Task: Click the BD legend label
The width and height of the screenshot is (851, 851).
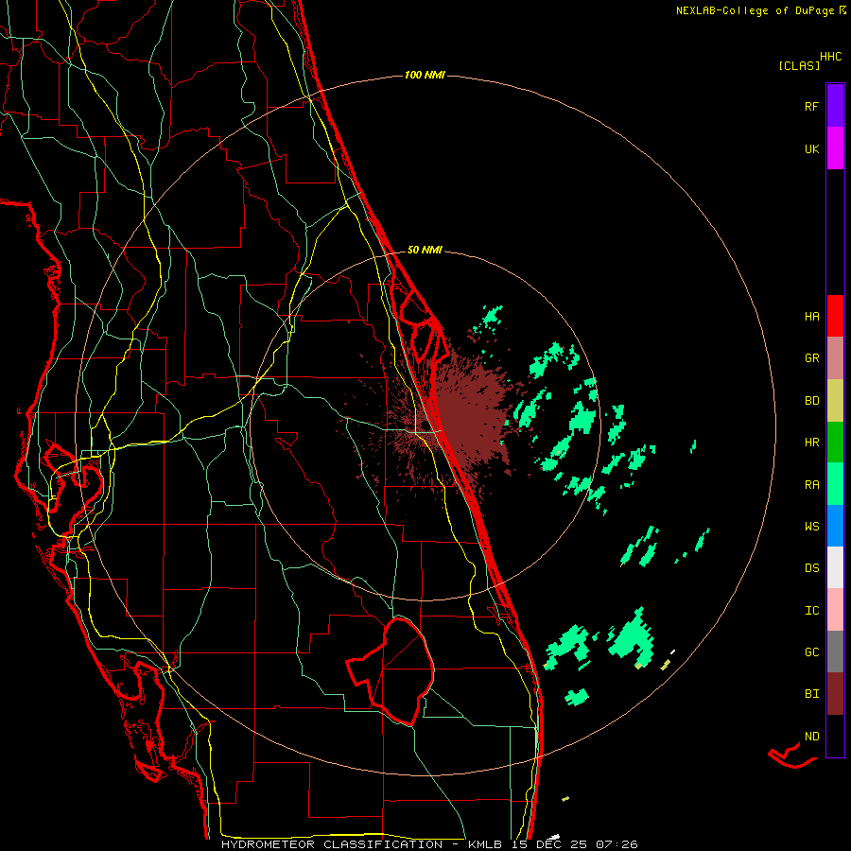Action: [x=811, y=401]
